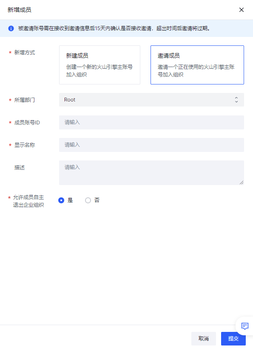Choose the 邀请成员 option card

(197, 65)
